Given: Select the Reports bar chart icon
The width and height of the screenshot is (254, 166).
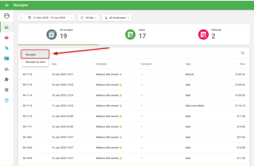Looking at the screenshot, I should [x=7, y=27].
